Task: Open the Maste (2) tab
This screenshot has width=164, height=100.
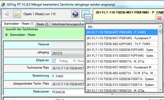Action: [42, 24]
